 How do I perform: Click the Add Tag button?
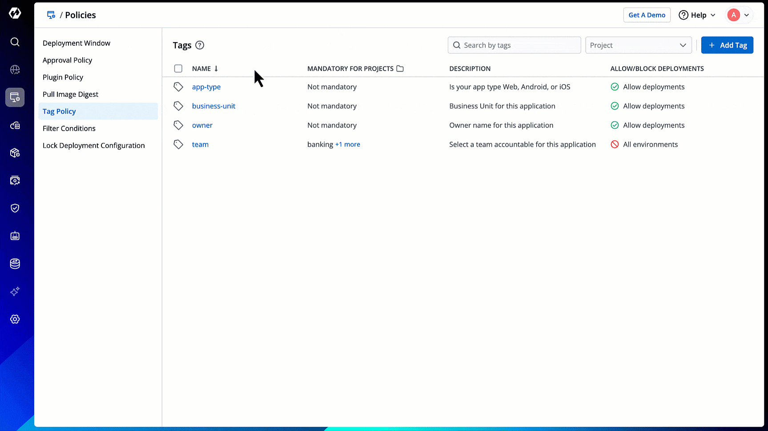727,45
